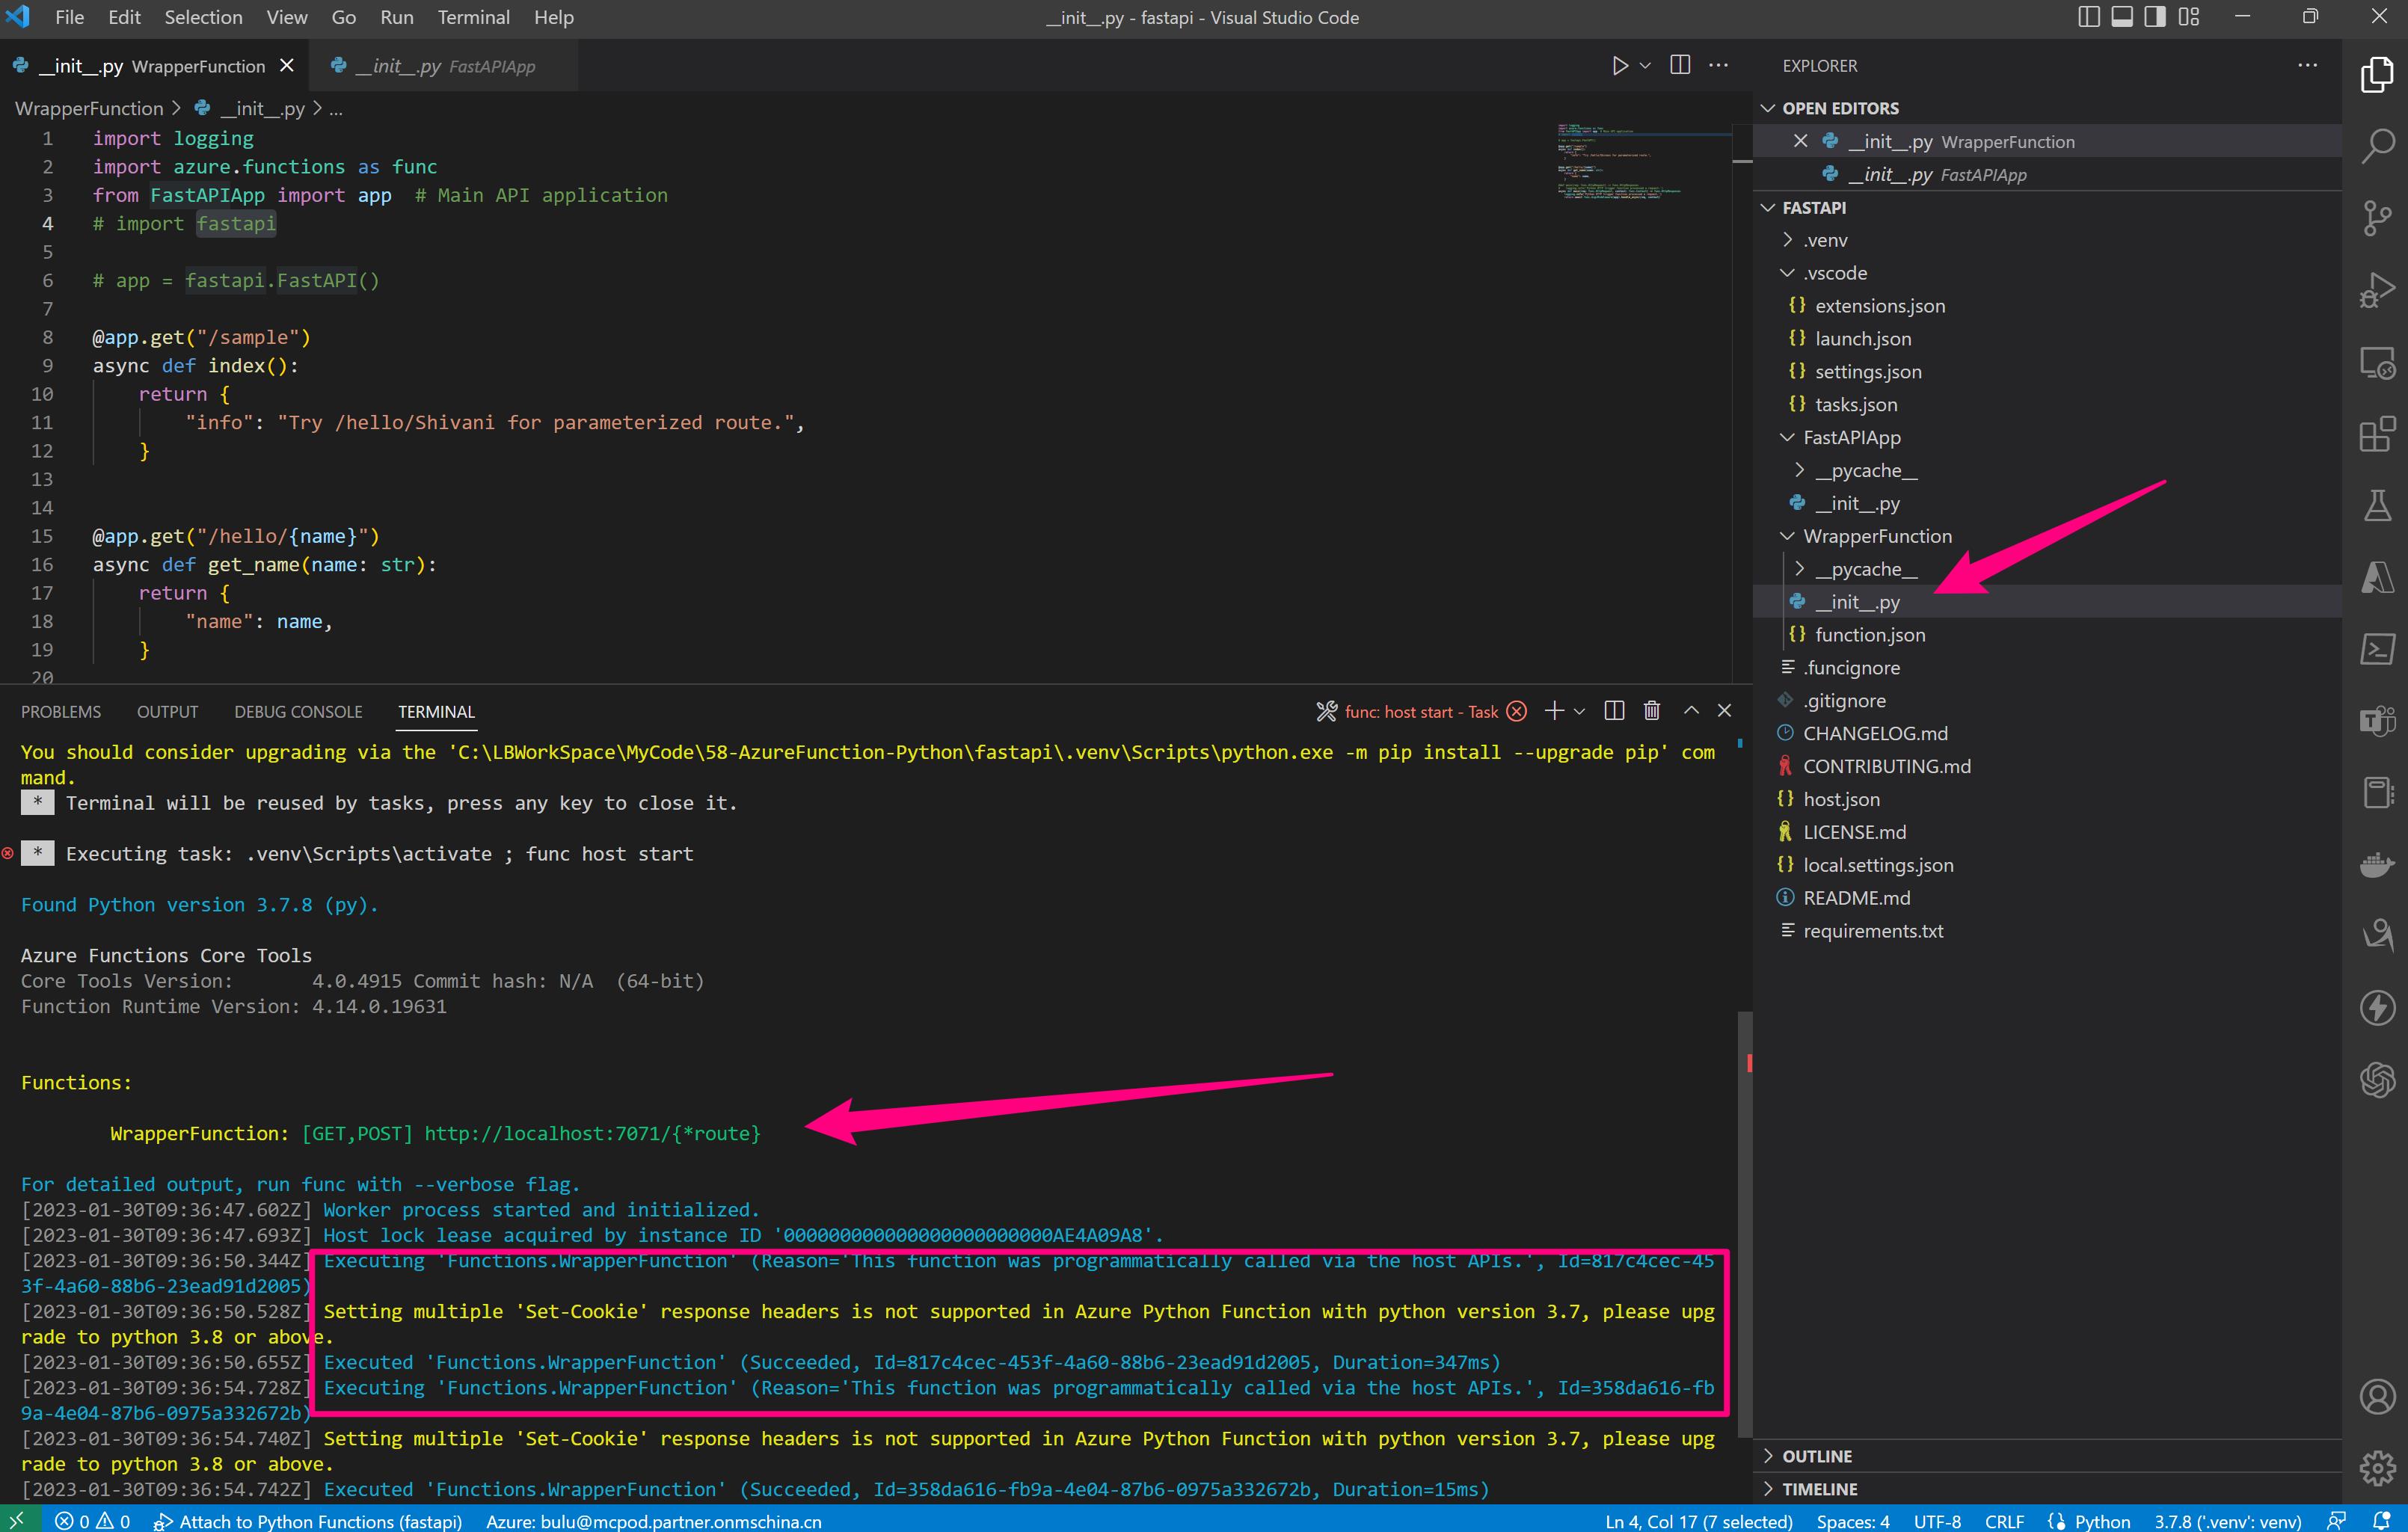Image resolution: width=2408 pixels, height=1532 pixels.
Task: Click the CRLF end-of-line selector
Action: tap(2003, 1520)
